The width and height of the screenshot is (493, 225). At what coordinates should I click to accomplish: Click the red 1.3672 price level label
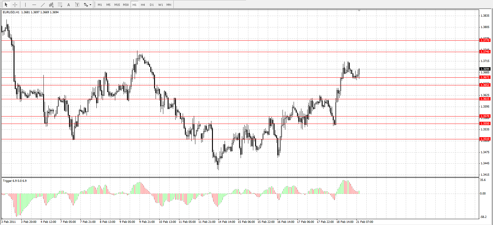tap(485, 77)
